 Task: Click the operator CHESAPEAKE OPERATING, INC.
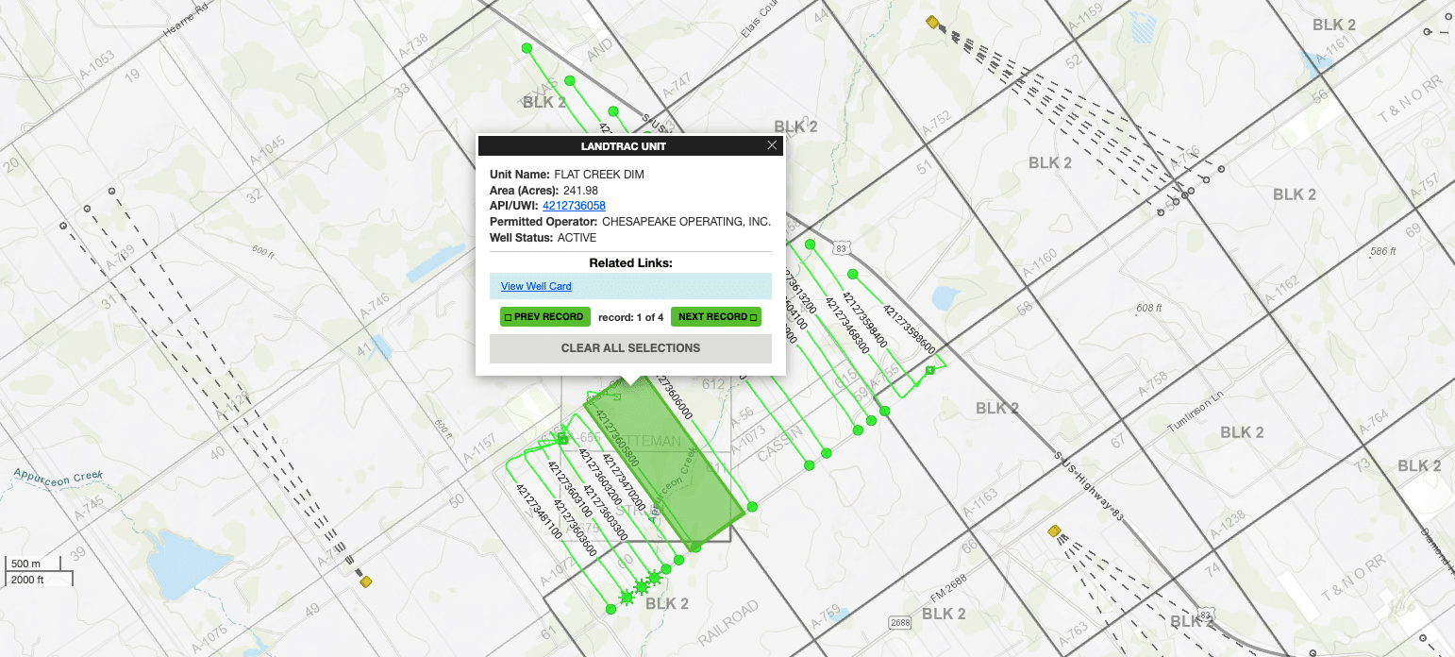pyautogui.click(x=686, y=222)
